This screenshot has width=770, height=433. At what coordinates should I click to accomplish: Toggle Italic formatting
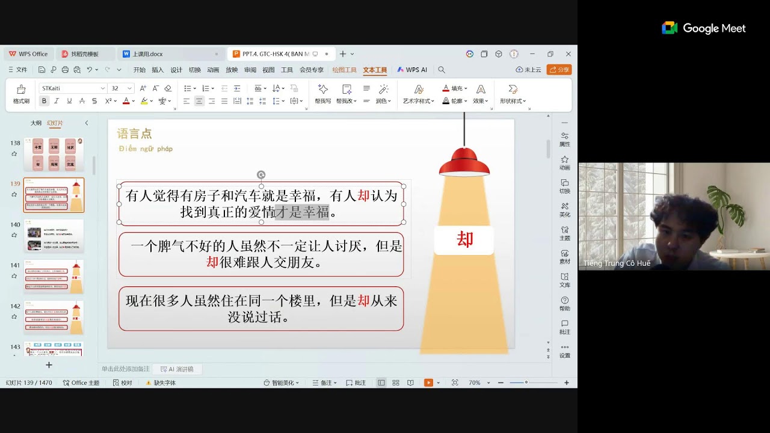pos(57,101)
